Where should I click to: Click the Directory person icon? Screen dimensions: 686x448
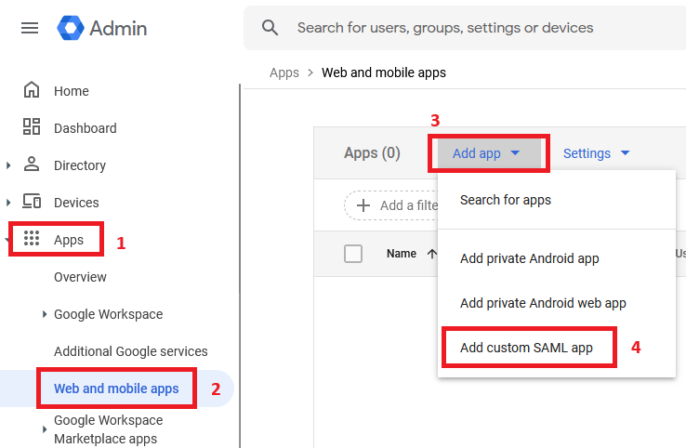[32, 165]
